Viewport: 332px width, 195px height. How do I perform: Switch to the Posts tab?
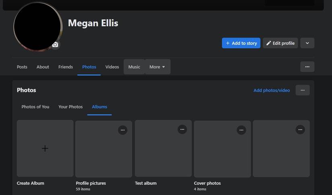[x=22, y=67]
